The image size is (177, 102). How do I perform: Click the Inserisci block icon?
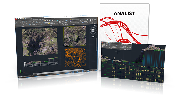(66, 21)
